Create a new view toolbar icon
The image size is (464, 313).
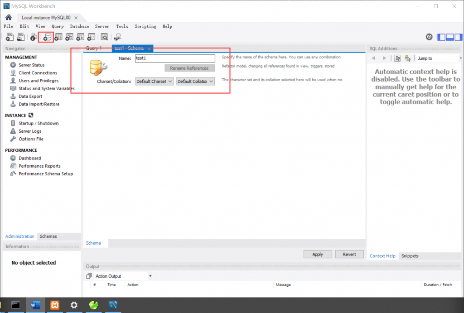click(x=69, y=37)
